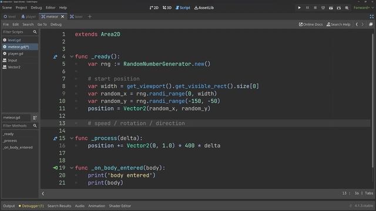Image resolution: width=376 pixels, height=211 pixels.
Task: Click the code editor vertical scrollbar
Action: click(372, 100)
